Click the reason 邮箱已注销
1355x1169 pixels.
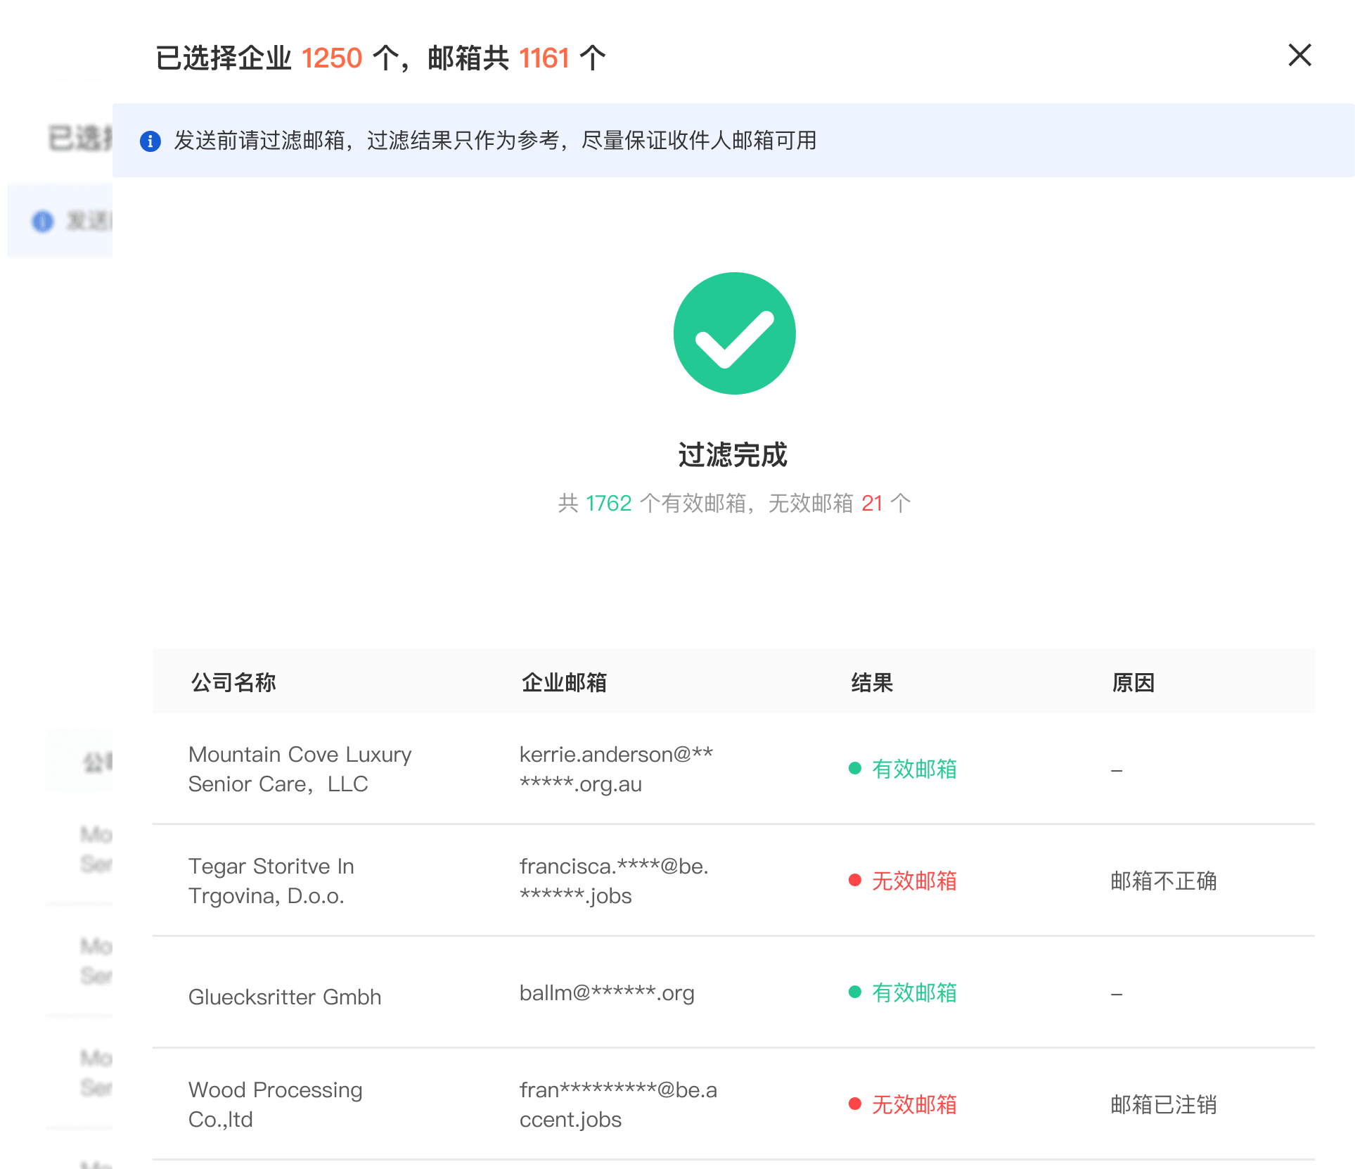tap(1164, 1104)
